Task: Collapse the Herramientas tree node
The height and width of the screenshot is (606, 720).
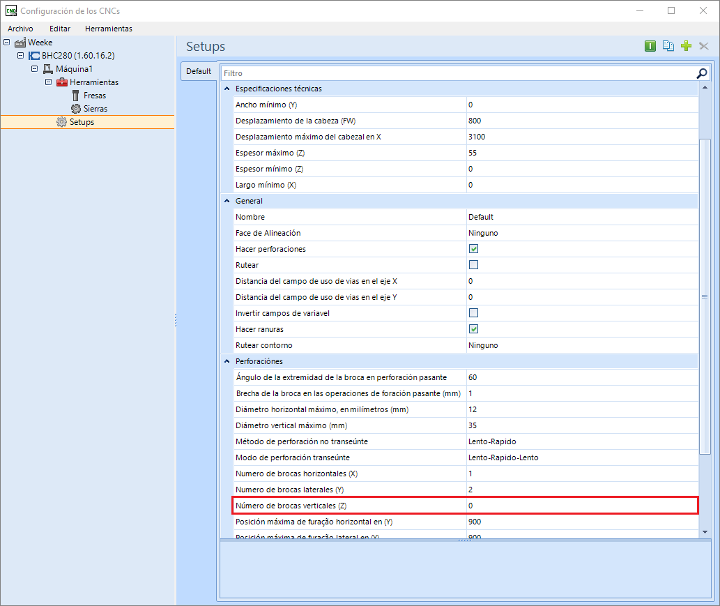Action: coord(48,82)
